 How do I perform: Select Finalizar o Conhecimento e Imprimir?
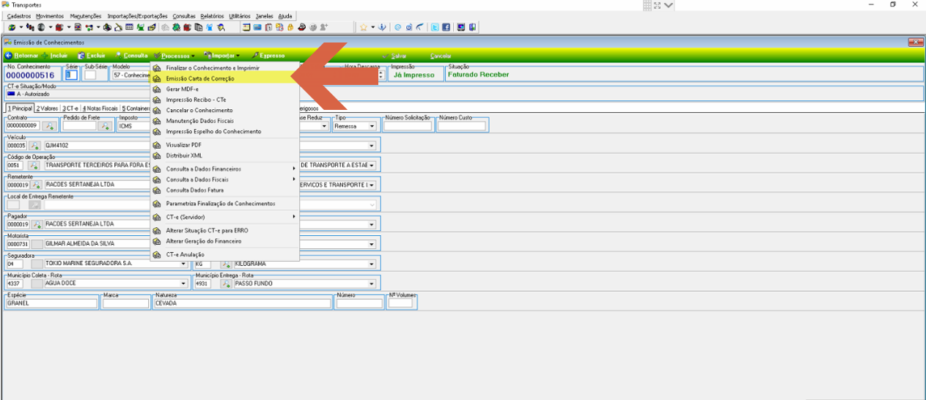224,68
